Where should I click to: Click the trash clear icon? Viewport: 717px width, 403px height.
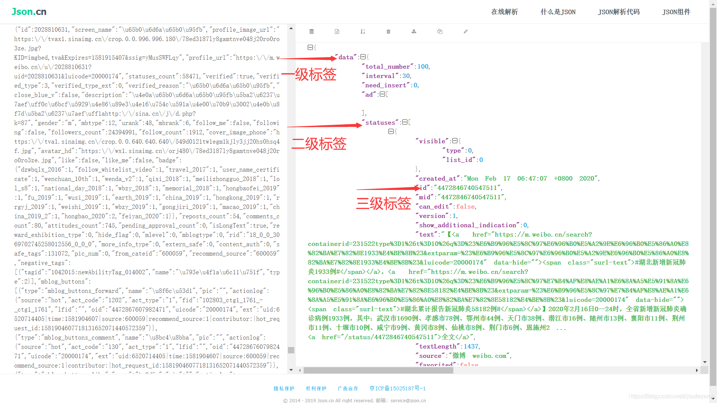[388, 32]
